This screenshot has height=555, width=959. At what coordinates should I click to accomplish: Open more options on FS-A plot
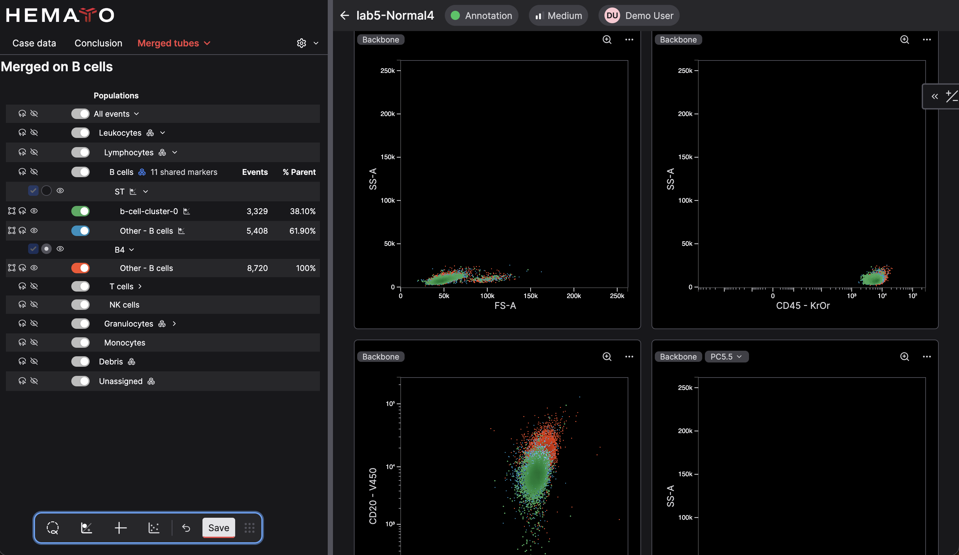(x=629, y=40)
